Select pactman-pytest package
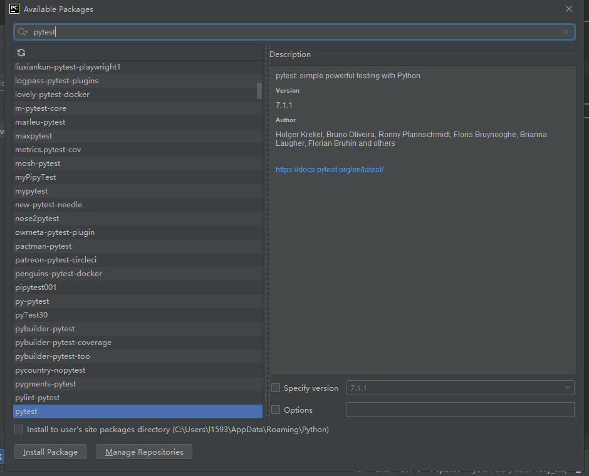This screenshot has width=589, height=476. click(138, 246)
